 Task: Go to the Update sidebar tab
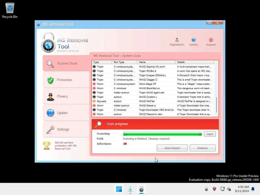(66, 113)
